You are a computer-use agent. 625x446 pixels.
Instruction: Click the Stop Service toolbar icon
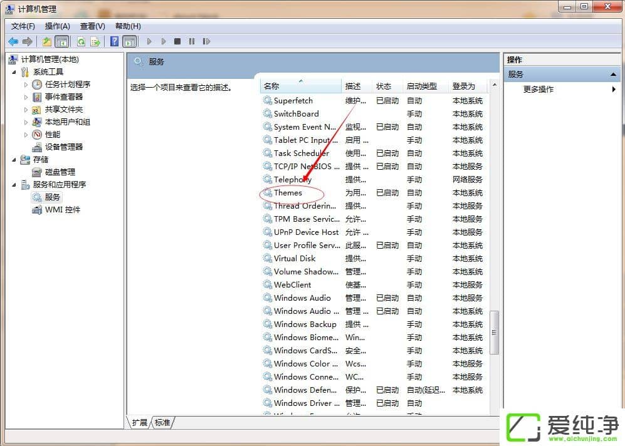[x=178, y=41]
